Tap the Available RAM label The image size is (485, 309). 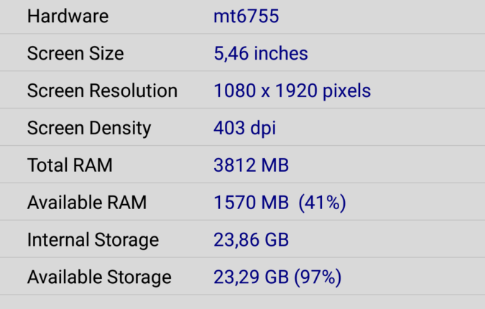87,203
